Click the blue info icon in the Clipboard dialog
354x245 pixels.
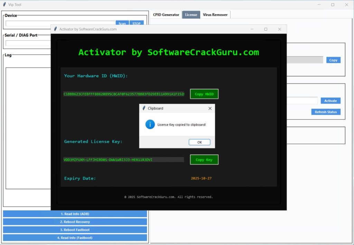click(150, 125)
